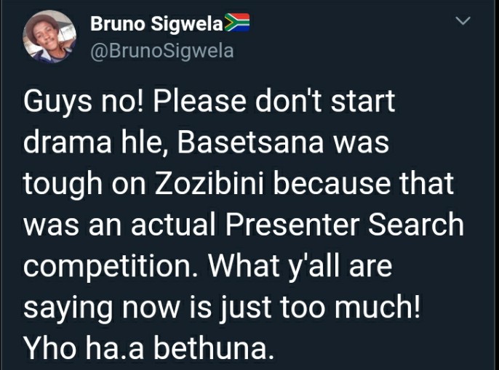Click the word Zozibini in the tweet
Screen dimensions: 499x370
tap(209, 183)
